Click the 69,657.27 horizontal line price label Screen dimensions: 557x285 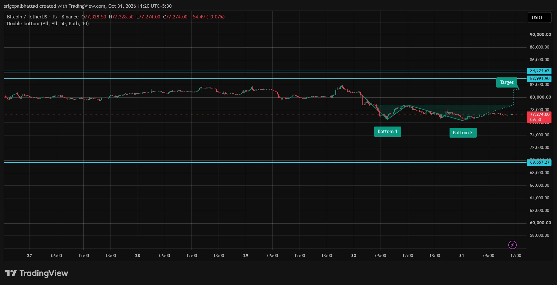(539, 162)
